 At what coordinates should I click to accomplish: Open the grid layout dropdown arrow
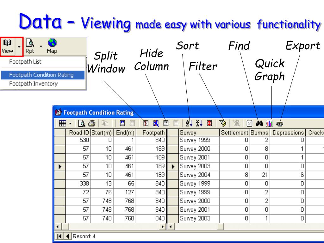pyautogui.click(x=69, y=122)
